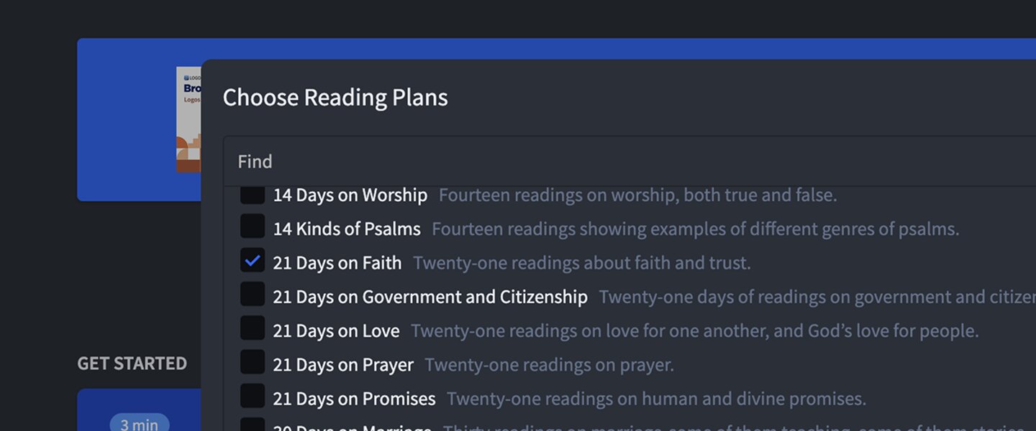Select the 21 Days on Government and Citizenship checkbox
1036x431 pixels.
(x=252, y=296)
